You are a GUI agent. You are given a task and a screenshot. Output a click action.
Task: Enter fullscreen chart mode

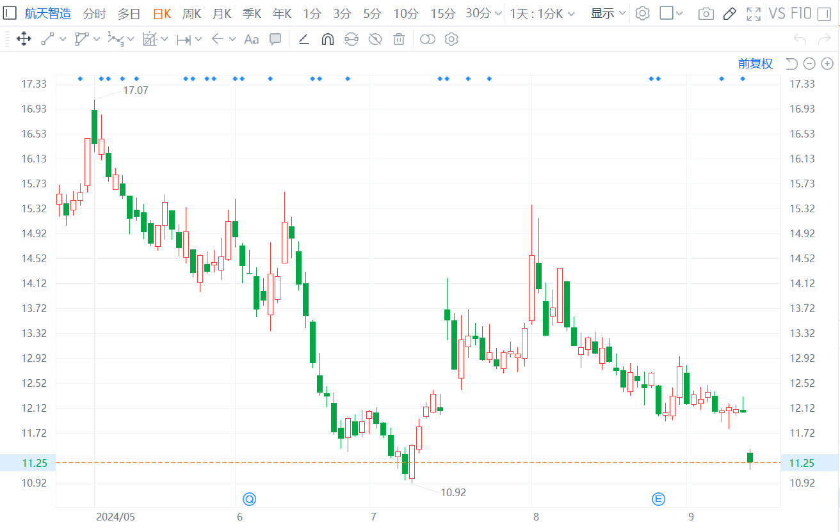[x=754, y=13]
